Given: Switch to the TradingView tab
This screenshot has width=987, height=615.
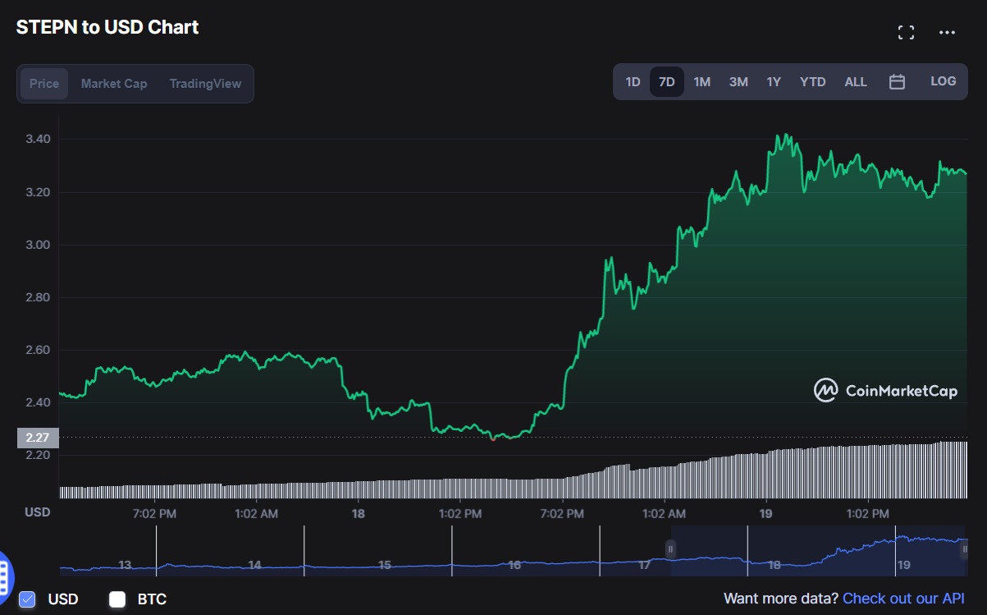Looking at the screenshot, I should 205,84.
